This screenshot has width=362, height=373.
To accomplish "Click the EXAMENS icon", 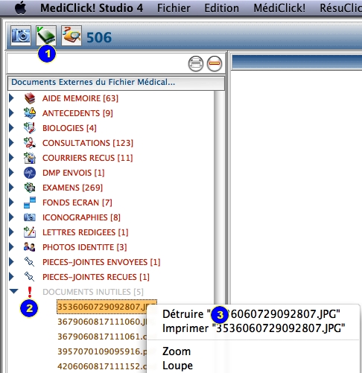I will pyautogui.click(x=30, y=188).
